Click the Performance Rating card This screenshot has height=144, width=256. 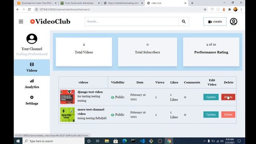pos(211,52)
